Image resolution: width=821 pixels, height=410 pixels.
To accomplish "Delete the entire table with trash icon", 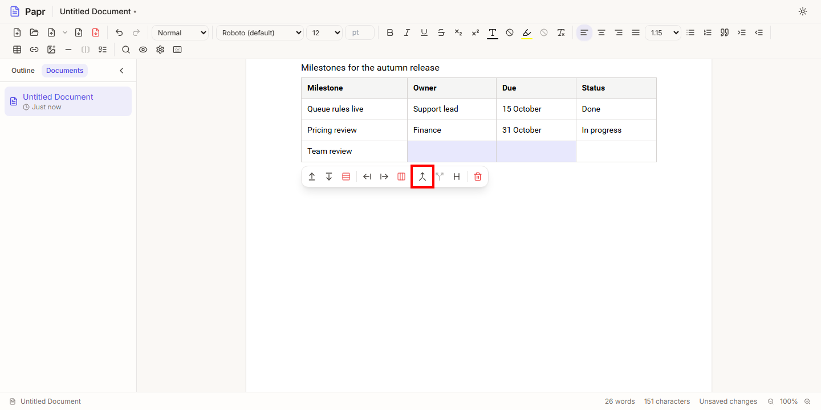I will click(x=478, y=177).
